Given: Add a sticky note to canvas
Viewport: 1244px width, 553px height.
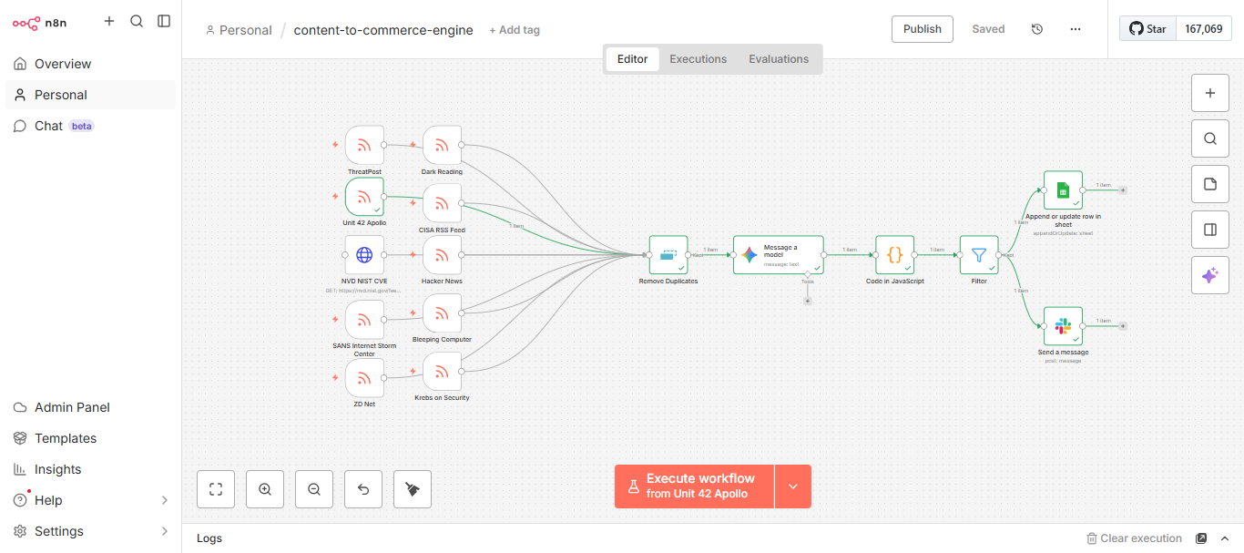Looking at the screenshot, I should [1210, 184].
